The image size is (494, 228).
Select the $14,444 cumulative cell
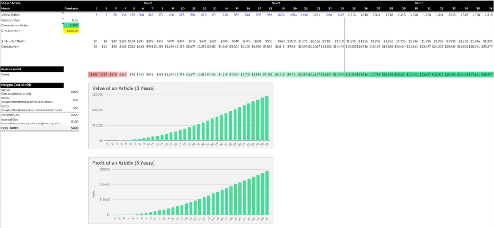click(339, 47)
